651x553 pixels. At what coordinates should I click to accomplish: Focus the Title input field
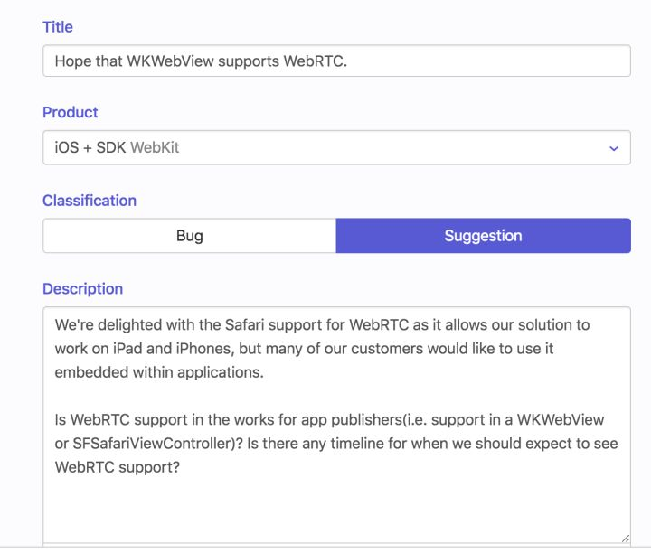336,61
